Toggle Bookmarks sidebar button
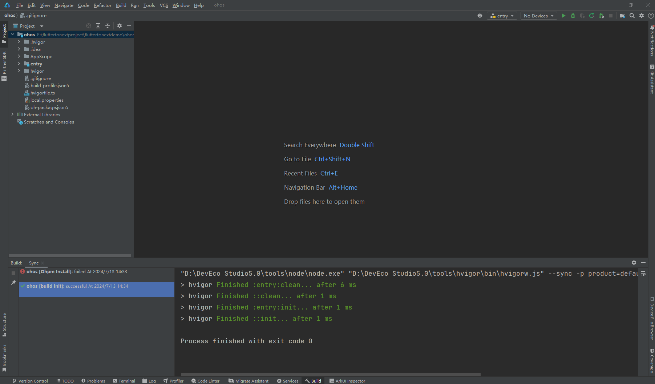 click(4, 358)
